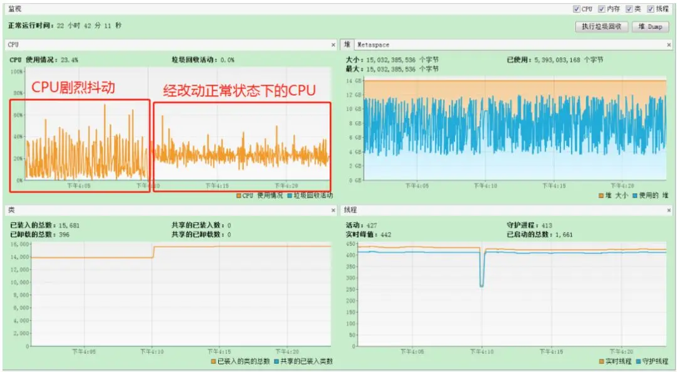Click the 已装入的总数 15,681 value
Viewport: 677px width, 372px height.
[69, 226]
